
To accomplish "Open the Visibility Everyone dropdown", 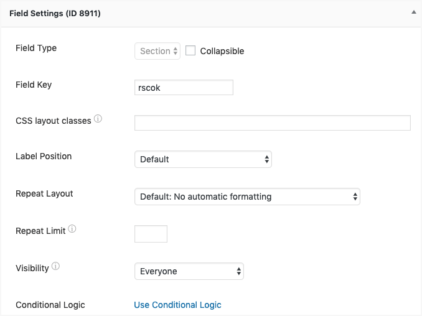I will [x=189, y=271].
